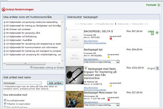Screen dimensions: 163x109
Task: Click Pris 1521,00 Kr text
Action: 135,68
